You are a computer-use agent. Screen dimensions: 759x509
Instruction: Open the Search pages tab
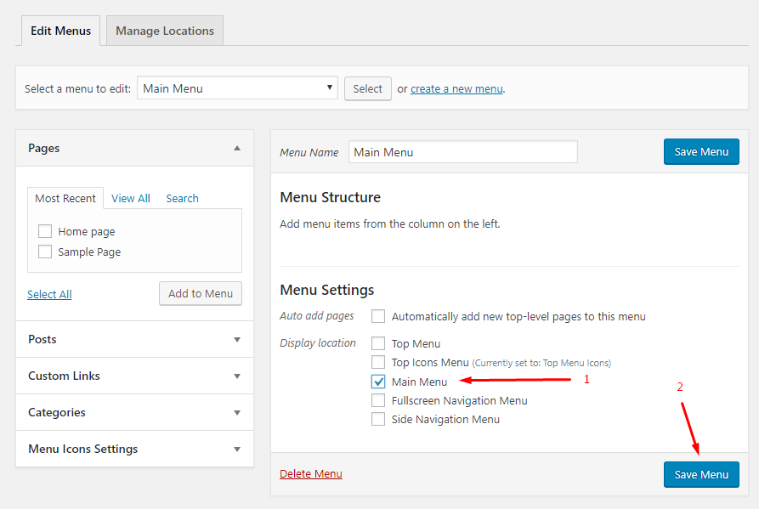click(182, 198)
